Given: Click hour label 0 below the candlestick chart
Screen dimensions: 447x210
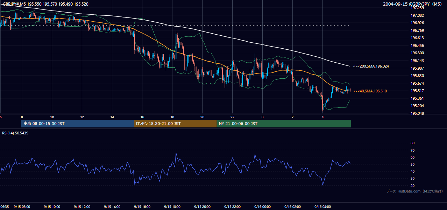Looking at the screenshot, I should (x=262, y=117).
